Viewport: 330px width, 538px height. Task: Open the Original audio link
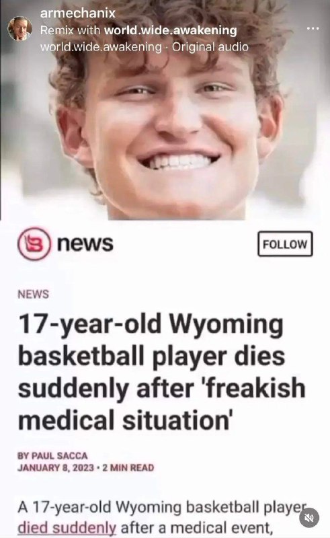(x=210, y=47)
